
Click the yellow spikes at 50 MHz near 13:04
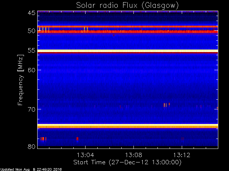tap(86, 29)
